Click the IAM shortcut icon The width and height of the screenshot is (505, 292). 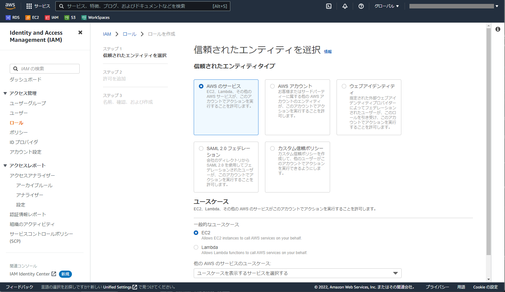[x=47, y=18]
